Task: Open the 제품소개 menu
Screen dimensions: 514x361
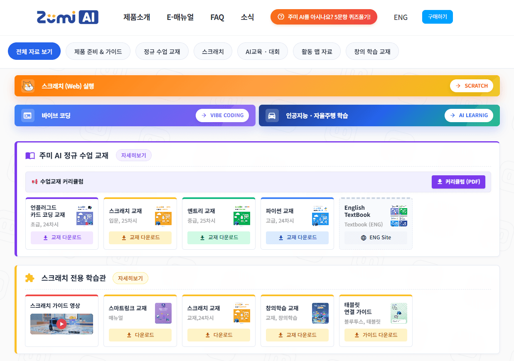Action: point(137,17)
